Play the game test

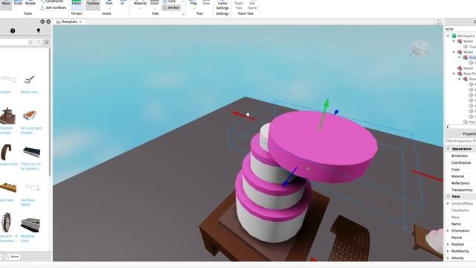pos(193,3)
